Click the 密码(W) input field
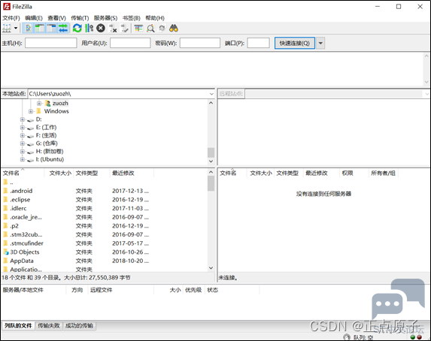The image size is (431, 341). point(200,43)
